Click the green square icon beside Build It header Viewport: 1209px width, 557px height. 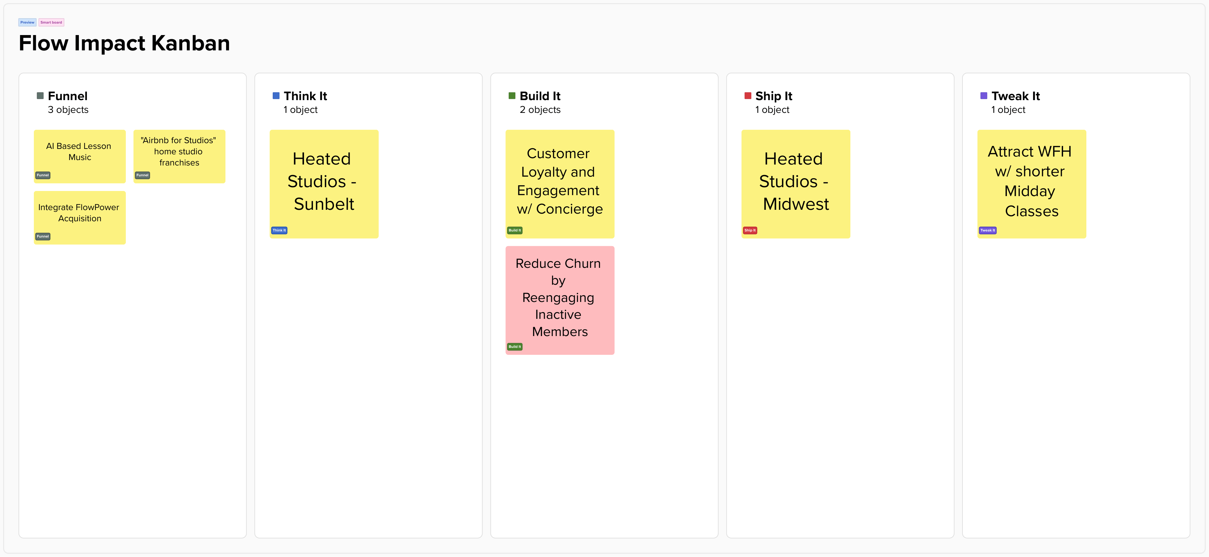512,96
